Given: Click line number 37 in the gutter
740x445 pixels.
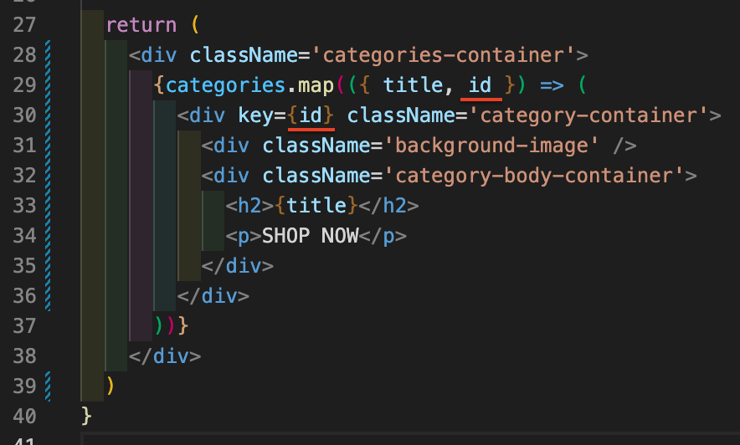Looking at the screenshot, I should coord(24,326).
